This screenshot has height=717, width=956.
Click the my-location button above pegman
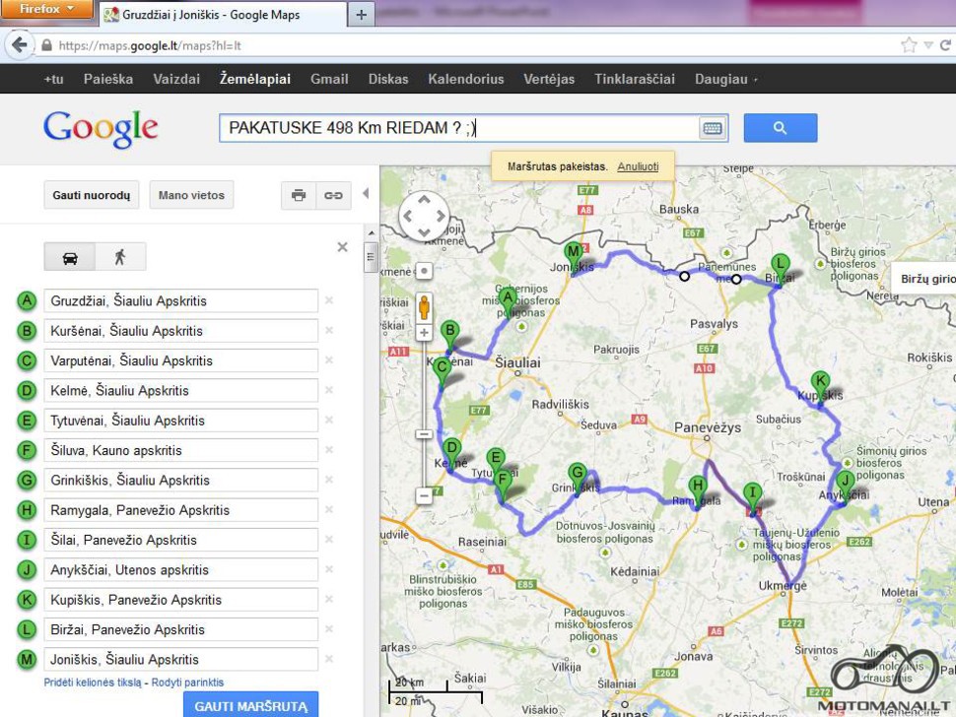coord(425,271)
